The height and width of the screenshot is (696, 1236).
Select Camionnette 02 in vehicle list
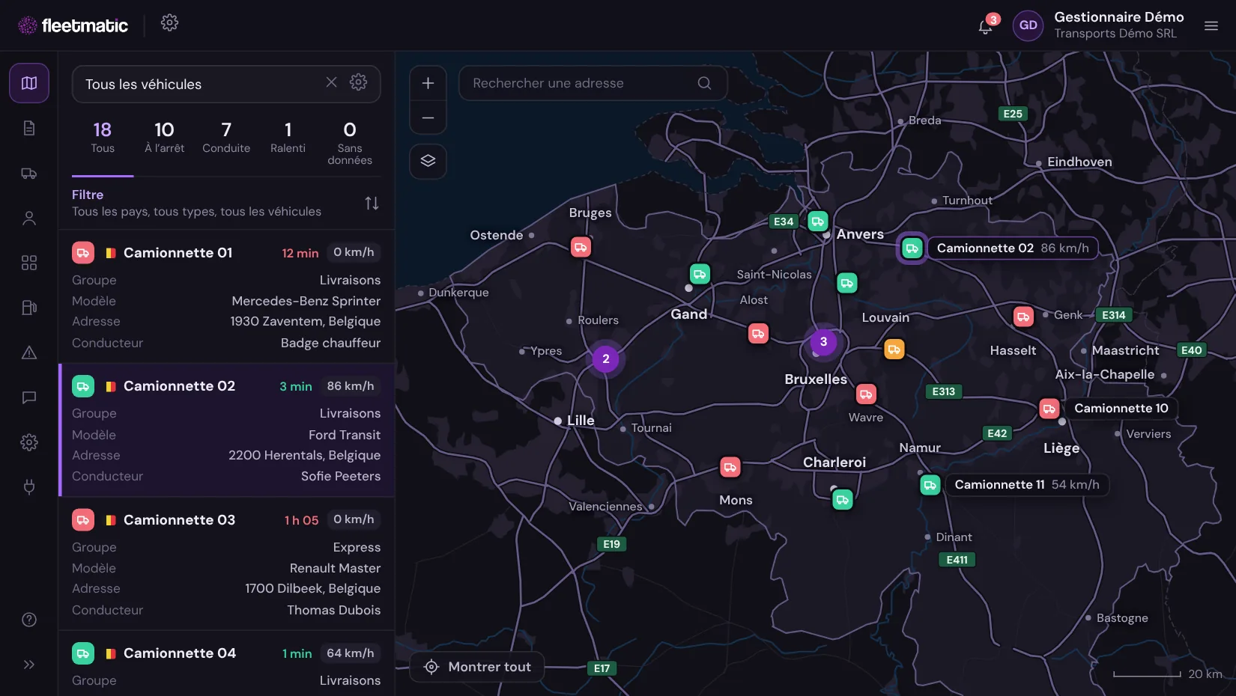click(x=226, y=430)
